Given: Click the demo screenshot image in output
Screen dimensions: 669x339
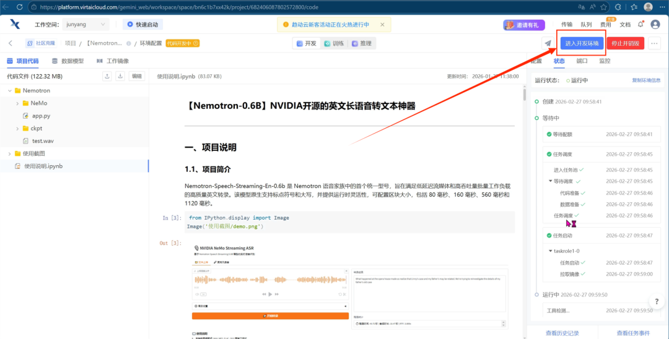Looking at the screenshot, I should pos(350,291).
